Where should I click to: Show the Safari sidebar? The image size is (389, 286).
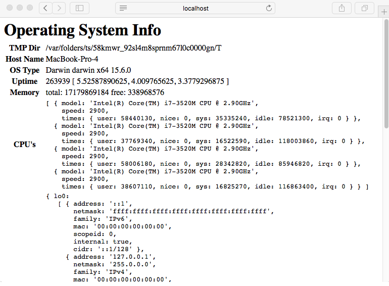pyautogui.click(x=79, y=8)
